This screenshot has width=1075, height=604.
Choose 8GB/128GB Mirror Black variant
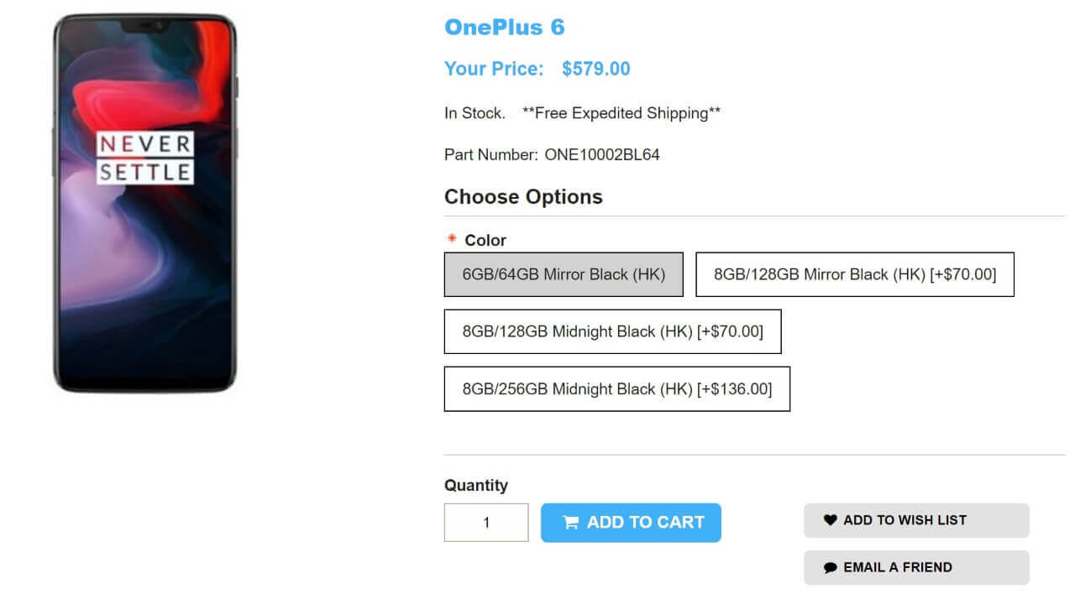click(854, 274)
